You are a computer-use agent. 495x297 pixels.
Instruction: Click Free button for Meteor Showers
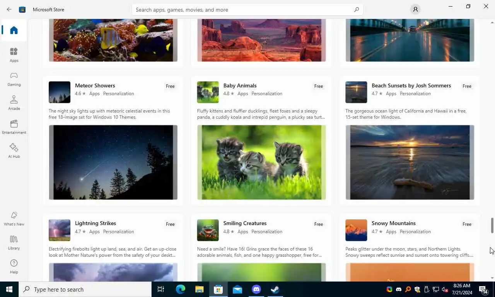click(x=170, y=86)
